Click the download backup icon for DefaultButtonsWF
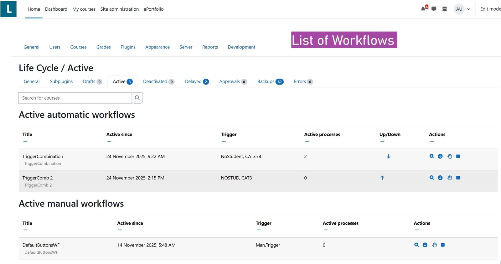The image size is (501, 264). tap(425, 245)
